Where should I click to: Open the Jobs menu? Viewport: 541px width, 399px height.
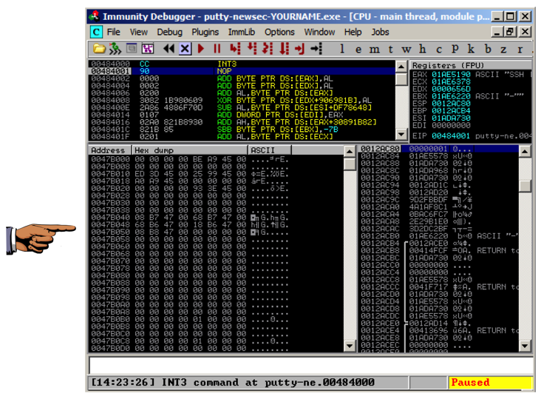point(380,32)
